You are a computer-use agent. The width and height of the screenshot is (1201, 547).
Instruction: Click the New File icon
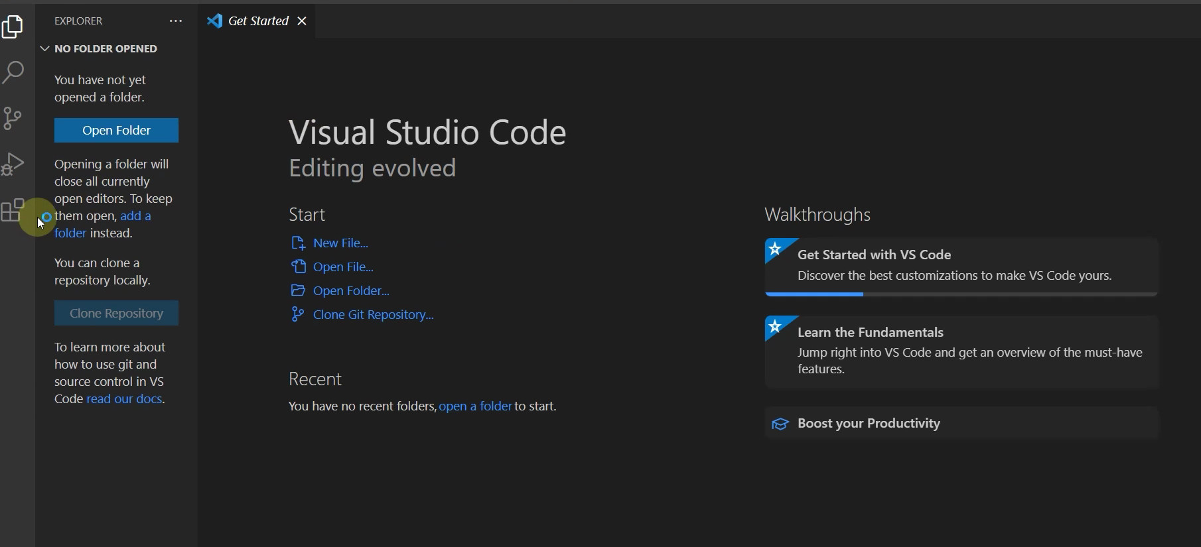point(298,243)
